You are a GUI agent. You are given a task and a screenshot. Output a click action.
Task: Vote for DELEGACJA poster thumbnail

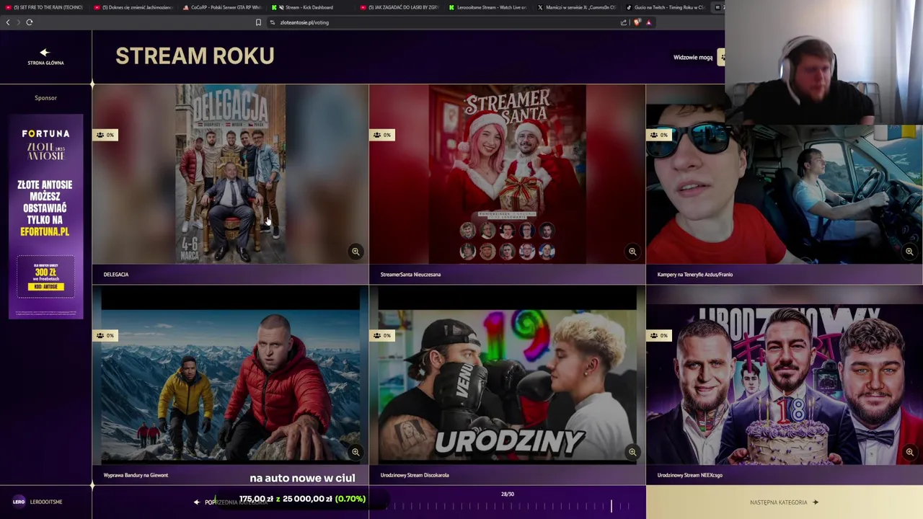pyautogui.click(x=231, y=174)
